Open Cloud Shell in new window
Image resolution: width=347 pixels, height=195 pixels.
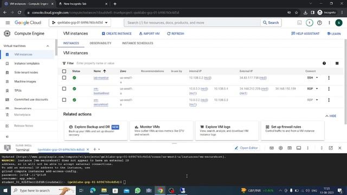coord(331,148)
